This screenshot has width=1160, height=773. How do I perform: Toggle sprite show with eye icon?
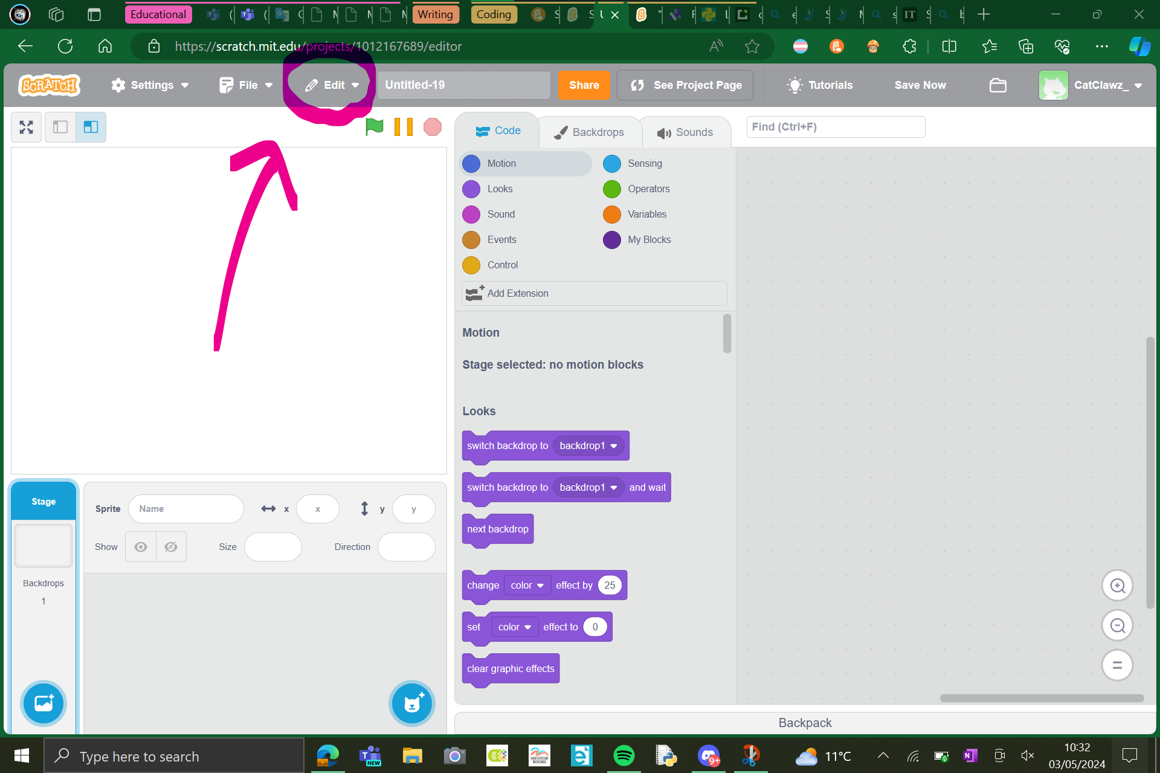(x=141, y=547)
